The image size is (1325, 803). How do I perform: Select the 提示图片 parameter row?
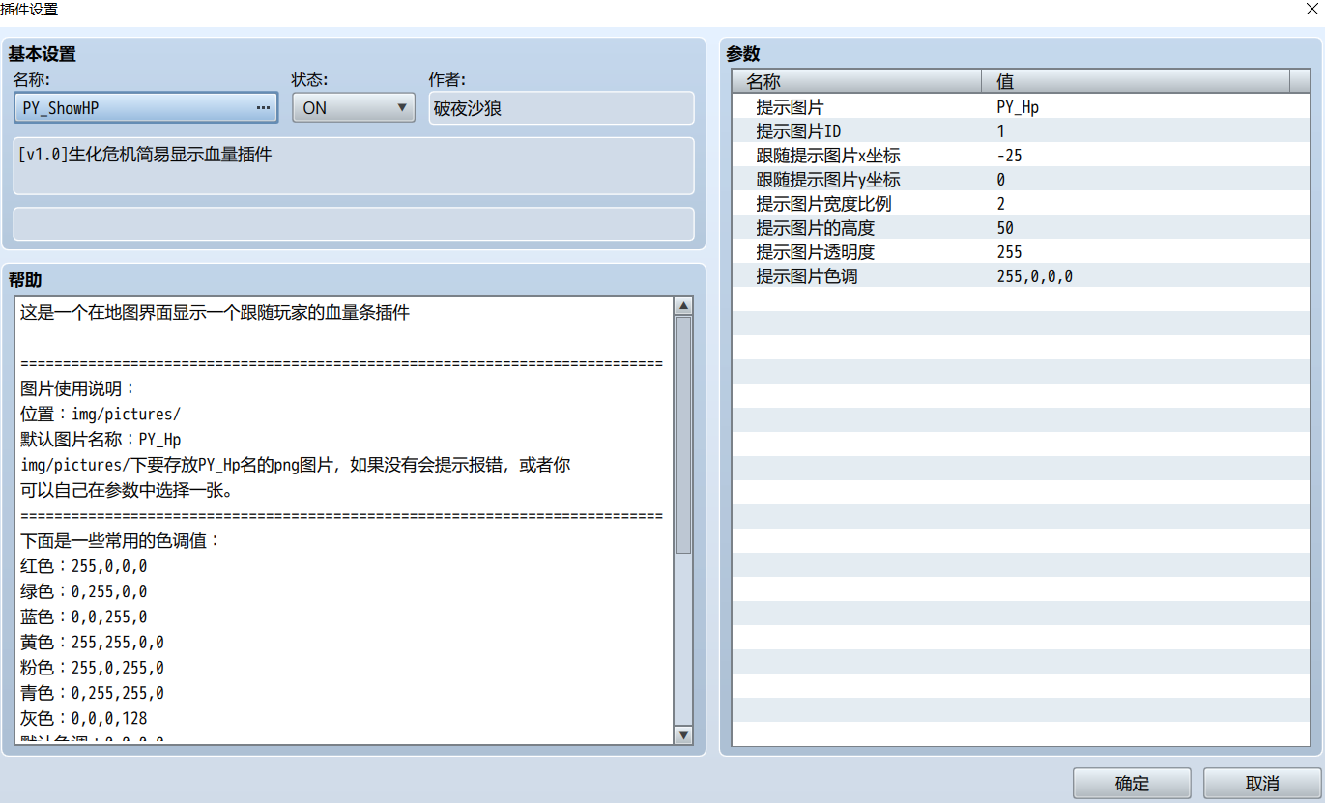1021,107
